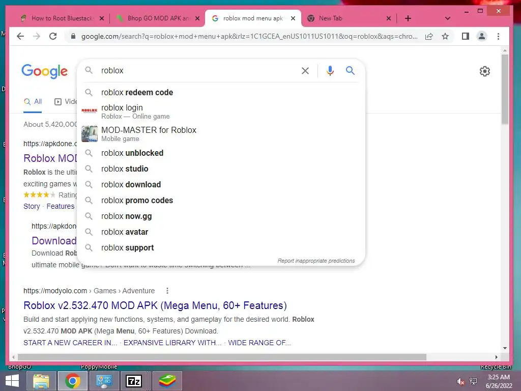This screenshot has width=521, height=391.
Task: Click the scroll down arrow
Action: 505,348
